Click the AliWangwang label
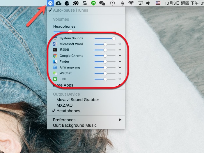Viewport: 204px width, 153px height. (70, 67)
